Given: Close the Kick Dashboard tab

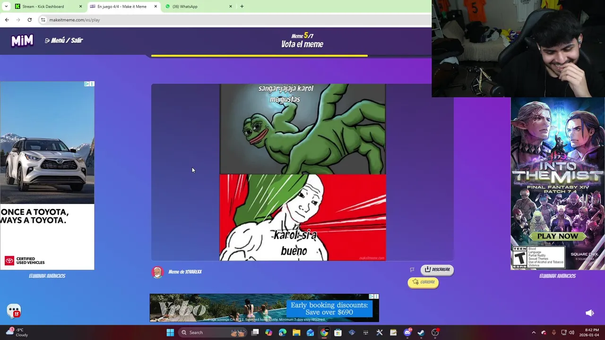Looking at the screenshot, I should pyautogui.click(x=80, y=7).
